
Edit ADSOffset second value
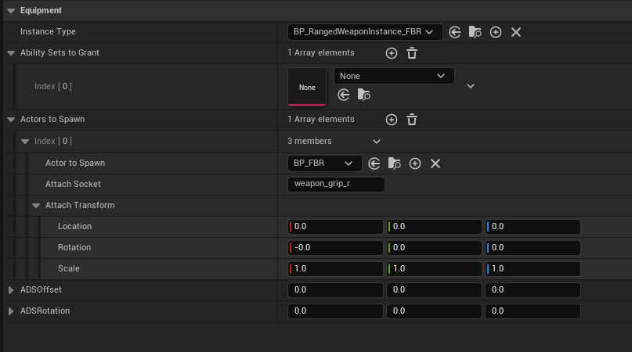(x=434, y=290)
